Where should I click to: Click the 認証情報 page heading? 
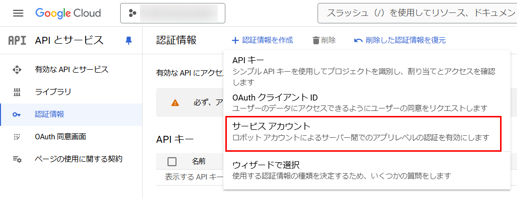[176, 40]
